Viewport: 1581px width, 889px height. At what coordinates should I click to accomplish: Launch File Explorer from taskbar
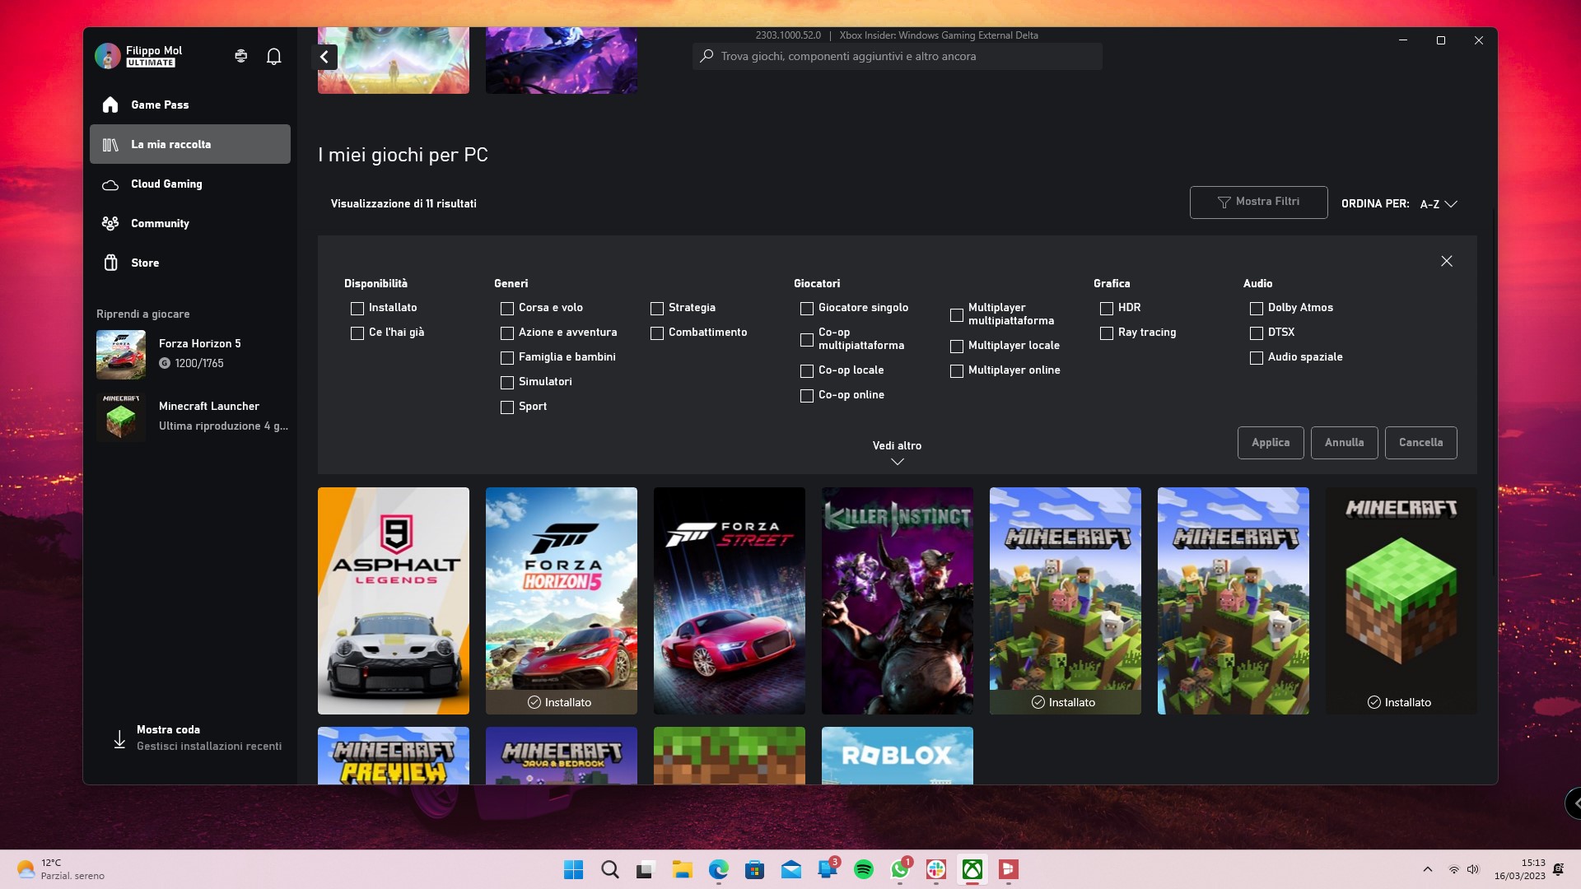point(683,869)
